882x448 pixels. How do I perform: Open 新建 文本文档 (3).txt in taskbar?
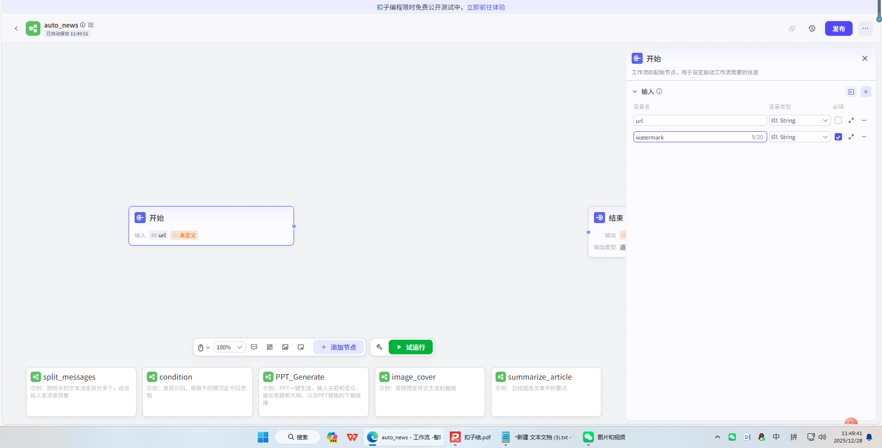point(537,437)
